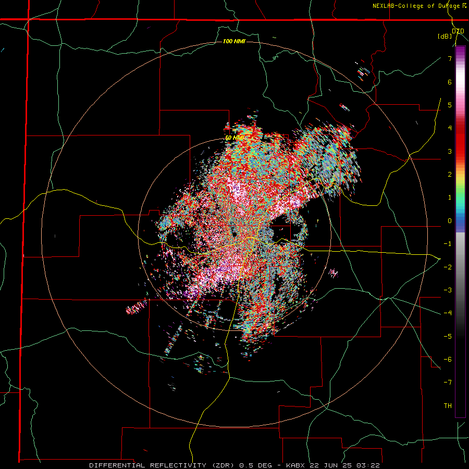Screen dimensions: 469x469
Task: Click the -4 value on color scale
Action: tap(448, 313)
